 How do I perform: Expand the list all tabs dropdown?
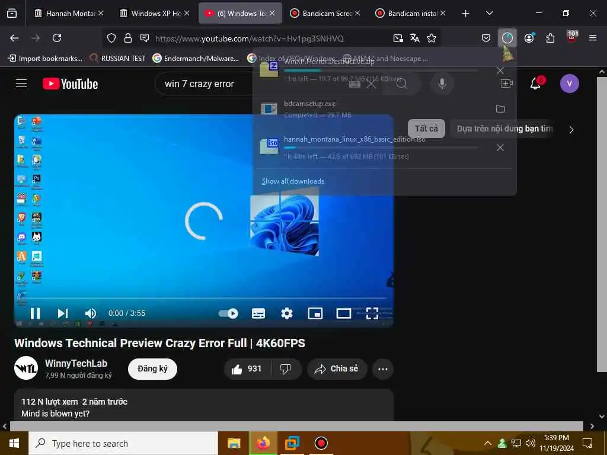[x=489, y=13]
